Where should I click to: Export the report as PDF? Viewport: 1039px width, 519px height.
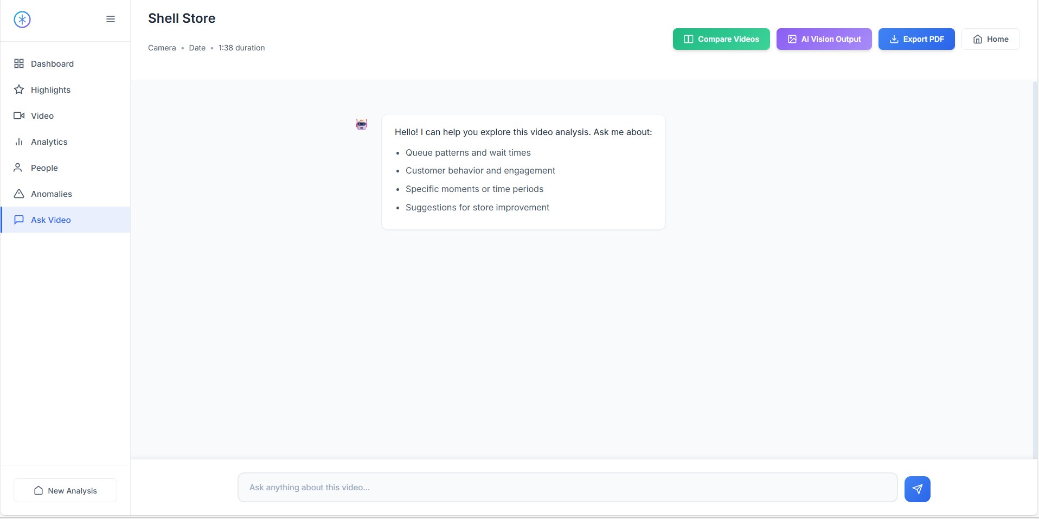point(916,39)
